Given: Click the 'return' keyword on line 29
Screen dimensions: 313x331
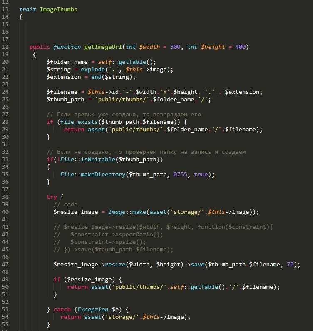Looking at the screenshot, I should (x=74, y=130).
